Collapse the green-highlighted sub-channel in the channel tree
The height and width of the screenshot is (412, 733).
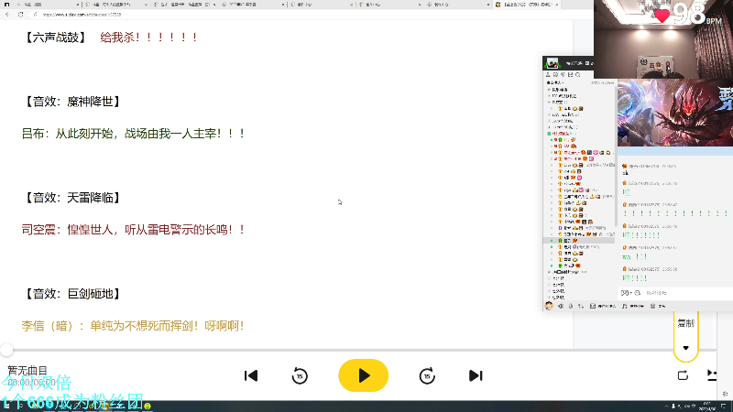click(x=549, y=134)
